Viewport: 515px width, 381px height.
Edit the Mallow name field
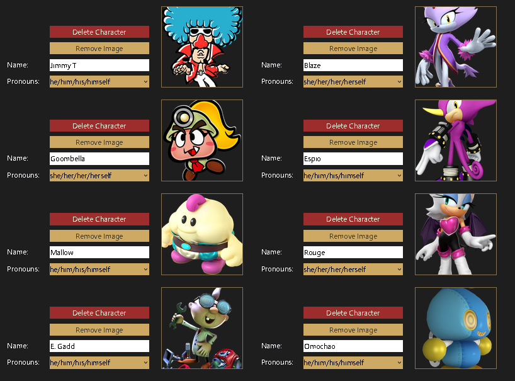[99, 253]
